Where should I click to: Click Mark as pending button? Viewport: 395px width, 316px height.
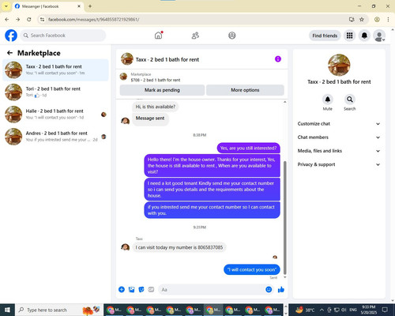click(x=162, y=90)
